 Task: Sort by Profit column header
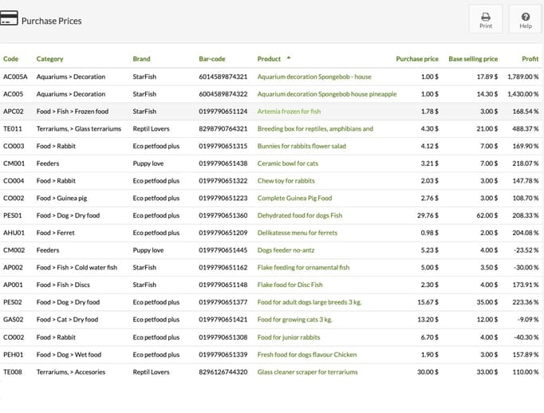[x=530, y=59]
